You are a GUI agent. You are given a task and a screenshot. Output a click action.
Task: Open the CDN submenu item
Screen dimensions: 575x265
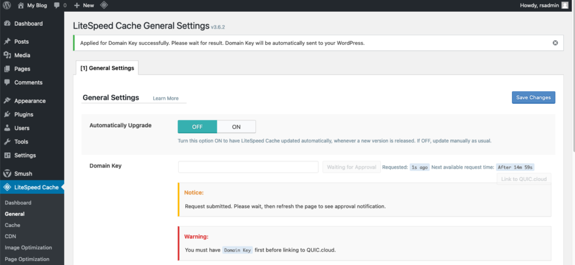10,236
